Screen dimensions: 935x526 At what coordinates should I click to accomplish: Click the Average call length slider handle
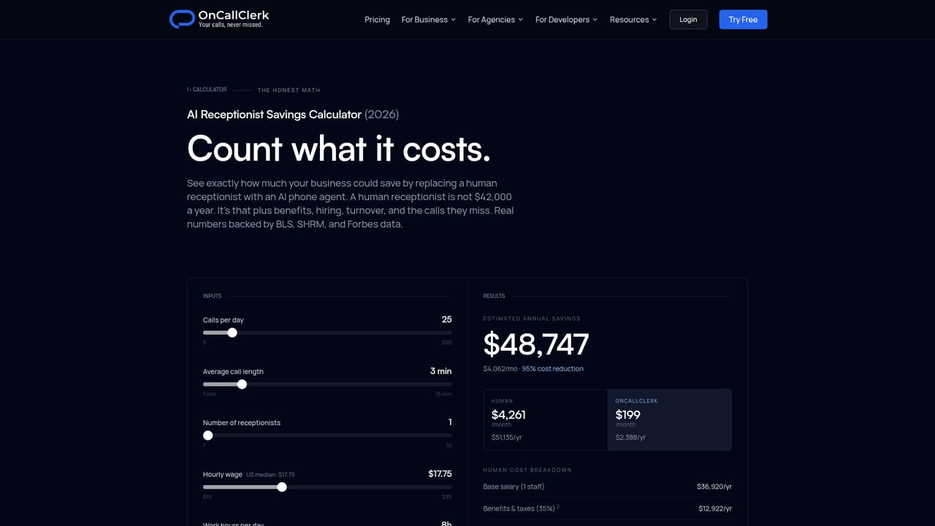pos(242,384)
